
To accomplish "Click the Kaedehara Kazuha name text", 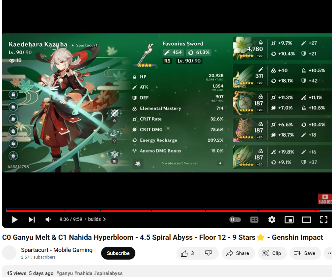I will pyautogui.click(x=38, y=44).
